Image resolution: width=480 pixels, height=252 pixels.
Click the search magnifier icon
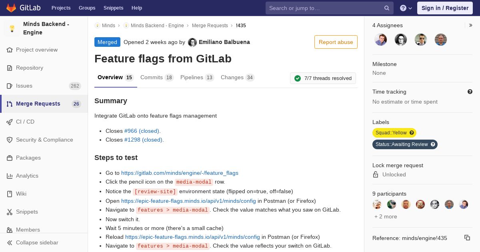point(387,8)
